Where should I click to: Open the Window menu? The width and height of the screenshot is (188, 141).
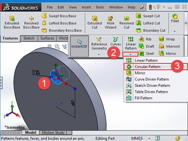click(116, 7)
